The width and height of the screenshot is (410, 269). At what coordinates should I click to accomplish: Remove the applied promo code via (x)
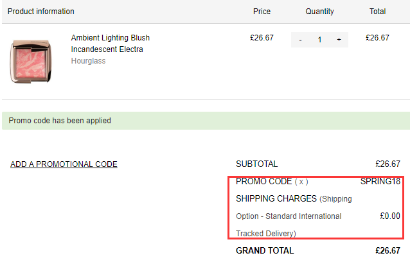tap(301, 182)
